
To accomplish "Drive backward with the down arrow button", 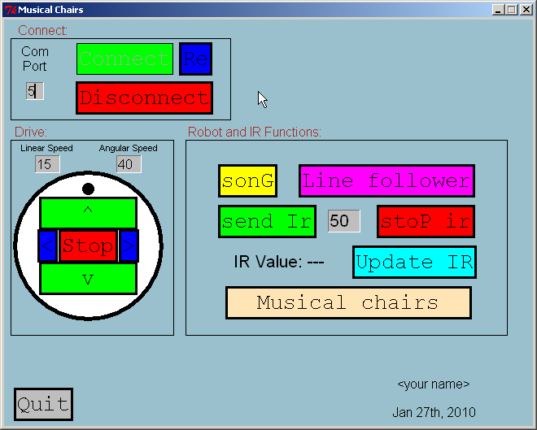I will (x=88, y=278).
